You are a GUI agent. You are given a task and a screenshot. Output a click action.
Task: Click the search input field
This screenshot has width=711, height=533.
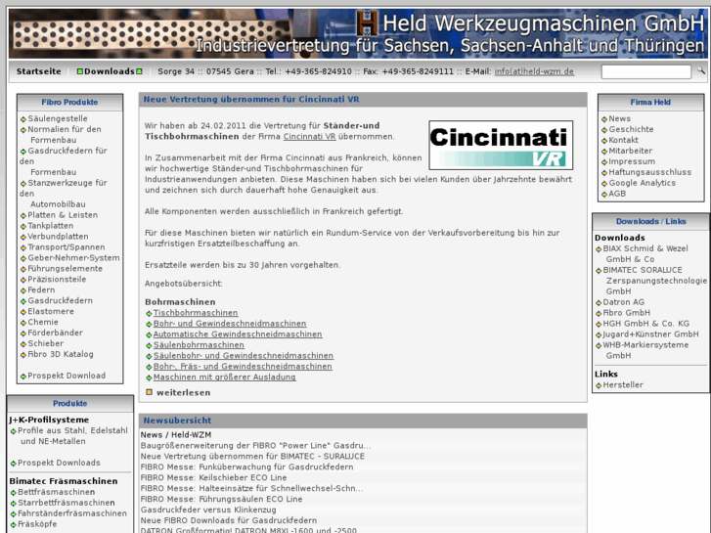coord(645,71)
